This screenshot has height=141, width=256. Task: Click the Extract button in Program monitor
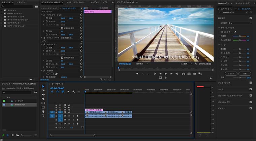(189, 74)
